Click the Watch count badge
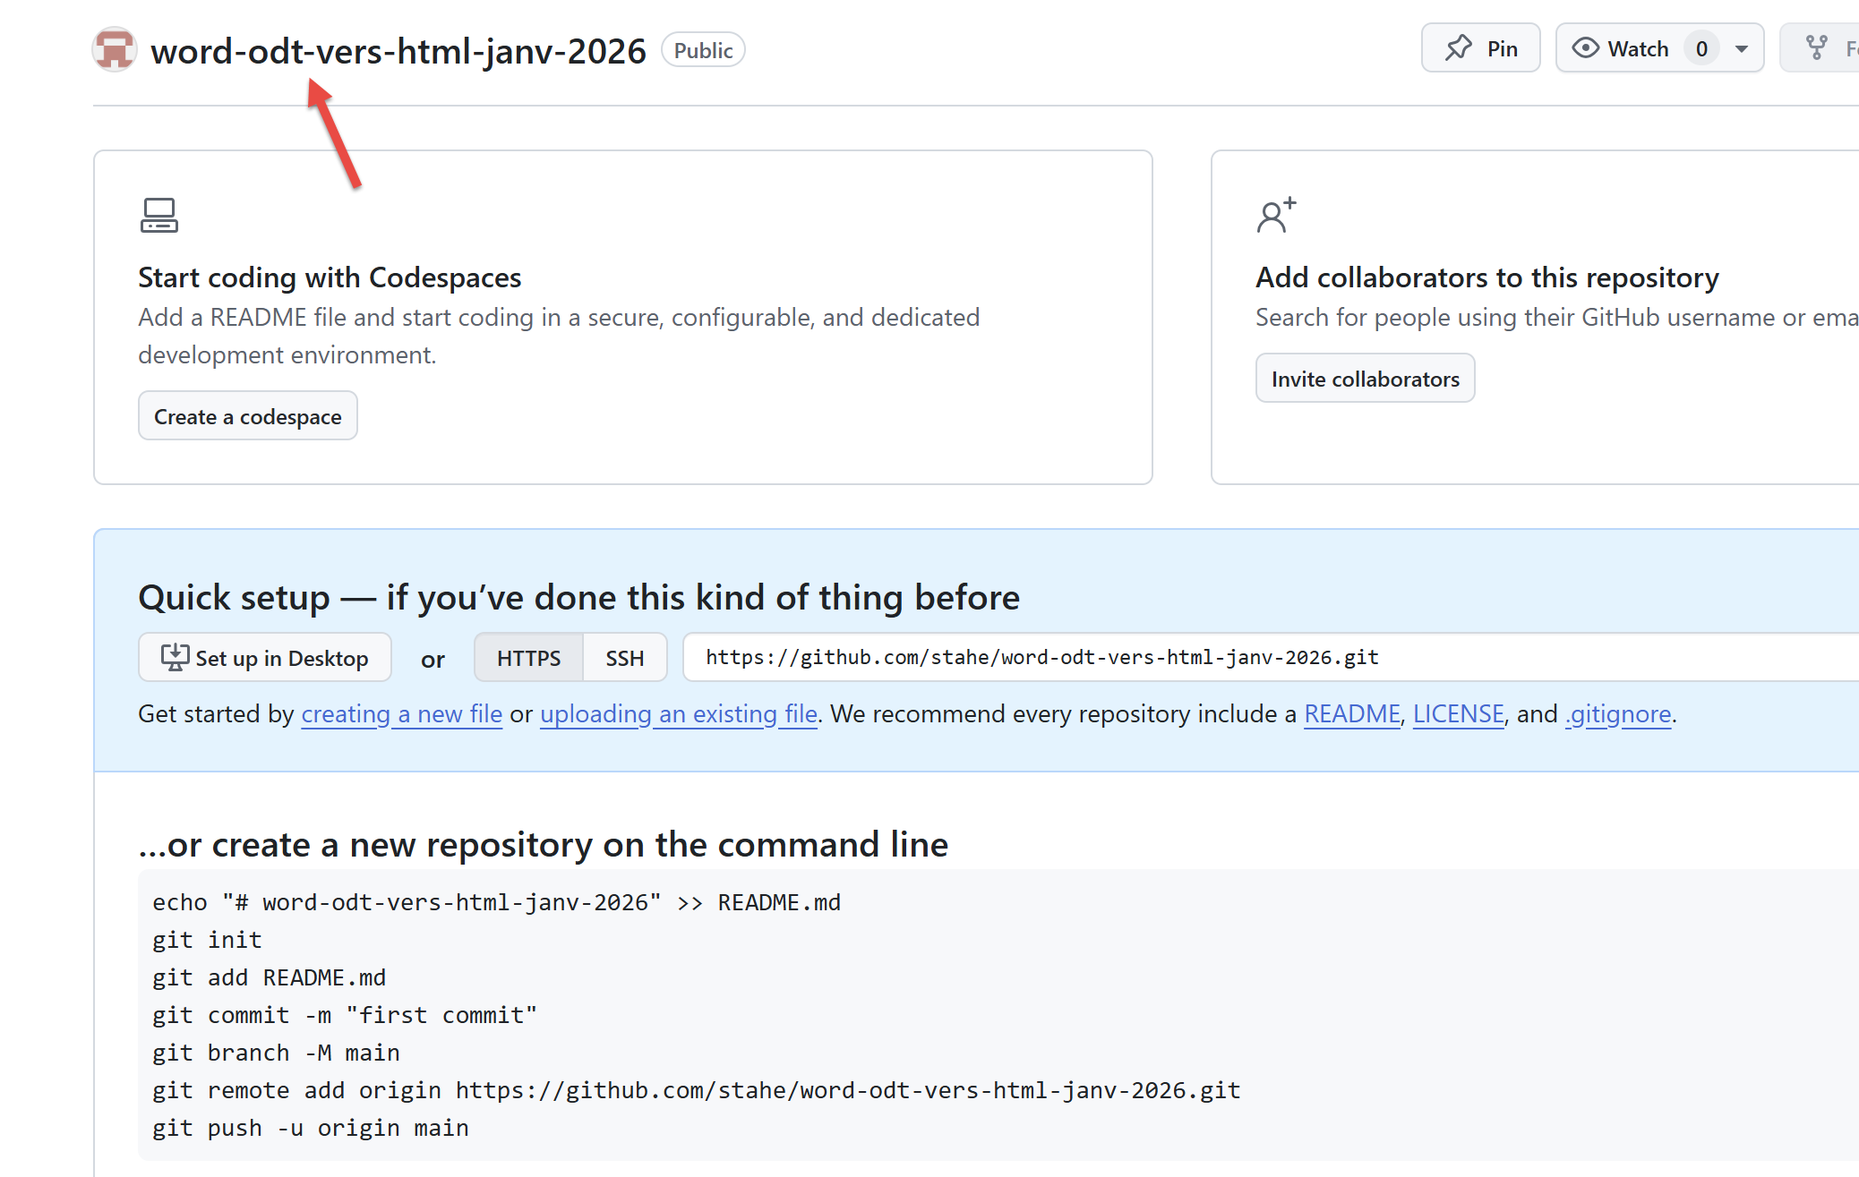Screen dimensions: 1859x1177 1701,48
